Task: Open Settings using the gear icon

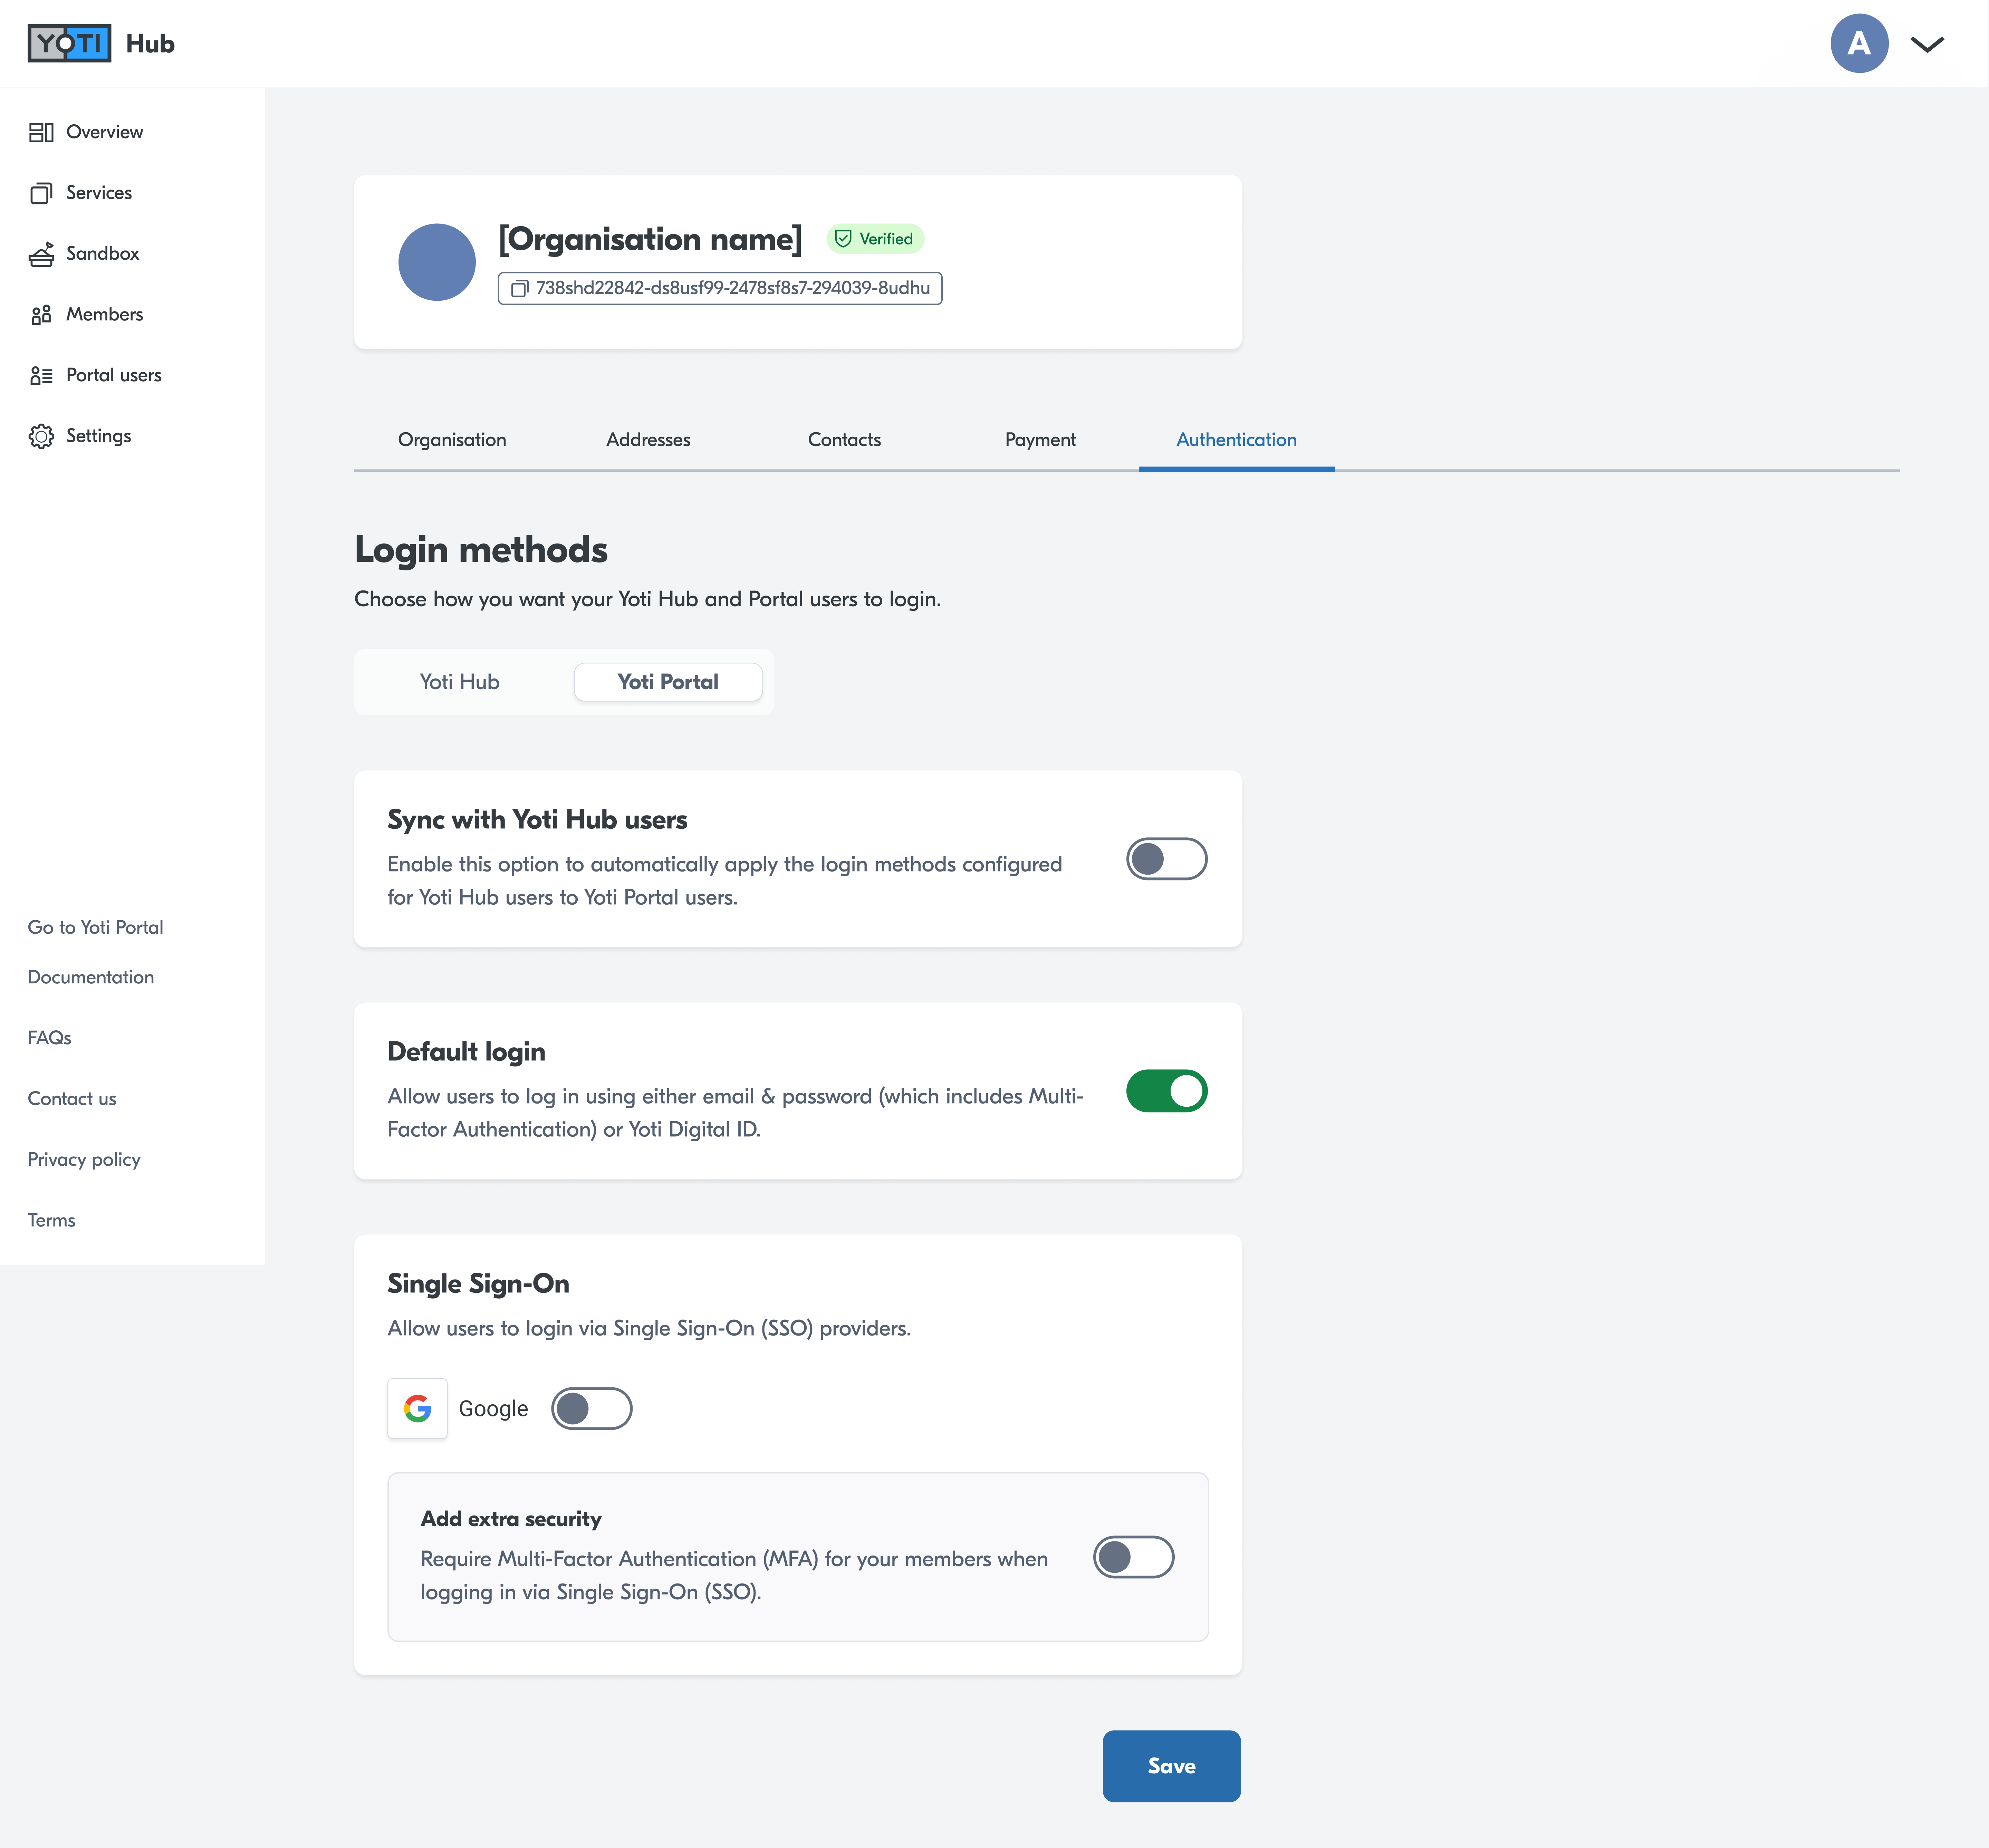Action: pos(41,436)
